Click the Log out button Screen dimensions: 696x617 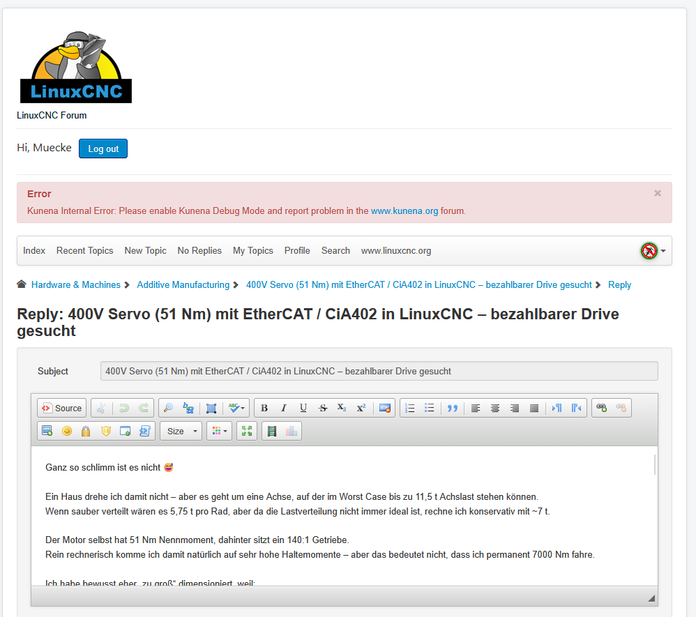pyautogui.click(x=103, y=148)
